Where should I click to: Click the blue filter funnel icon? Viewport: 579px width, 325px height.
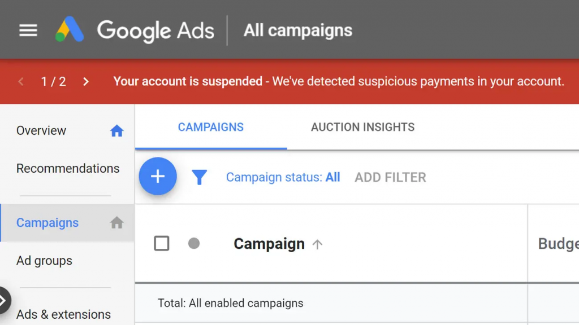pos(200,177)
